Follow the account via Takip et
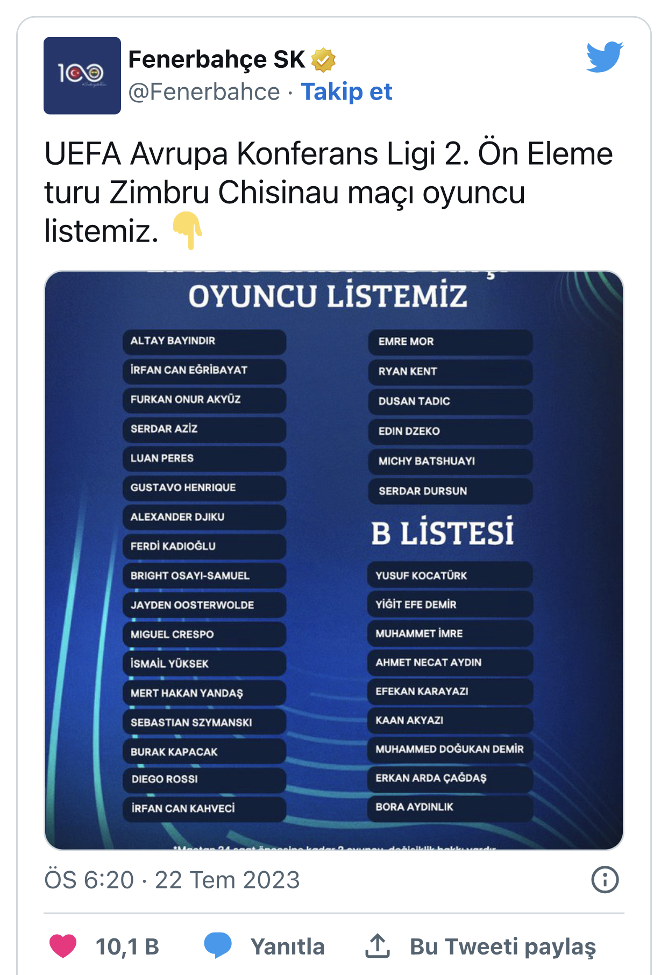This screenshot has height=975, width=668. pos(346,91)
